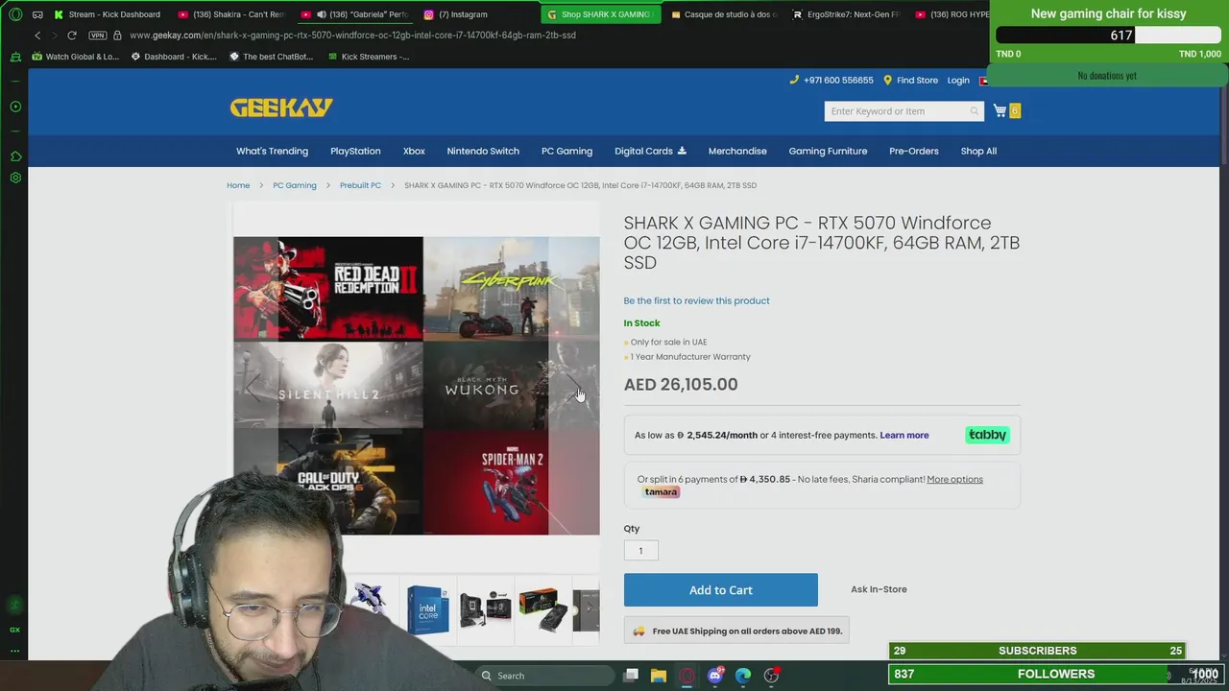Click Add to Cart button

(x=721, y=590)
